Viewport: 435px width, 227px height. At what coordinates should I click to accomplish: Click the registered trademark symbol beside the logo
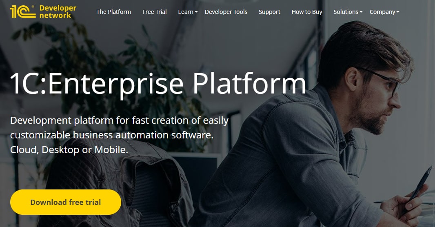point(33,7)
